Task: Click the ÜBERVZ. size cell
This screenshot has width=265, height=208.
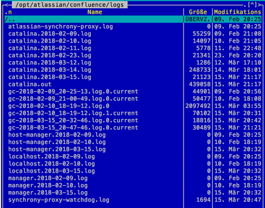Action: (x=198, y=19)
